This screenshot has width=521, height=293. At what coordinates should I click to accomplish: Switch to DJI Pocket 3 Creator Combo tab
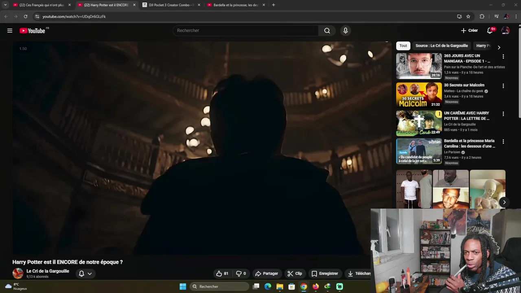pyautogui.click(x=171, y=5)
